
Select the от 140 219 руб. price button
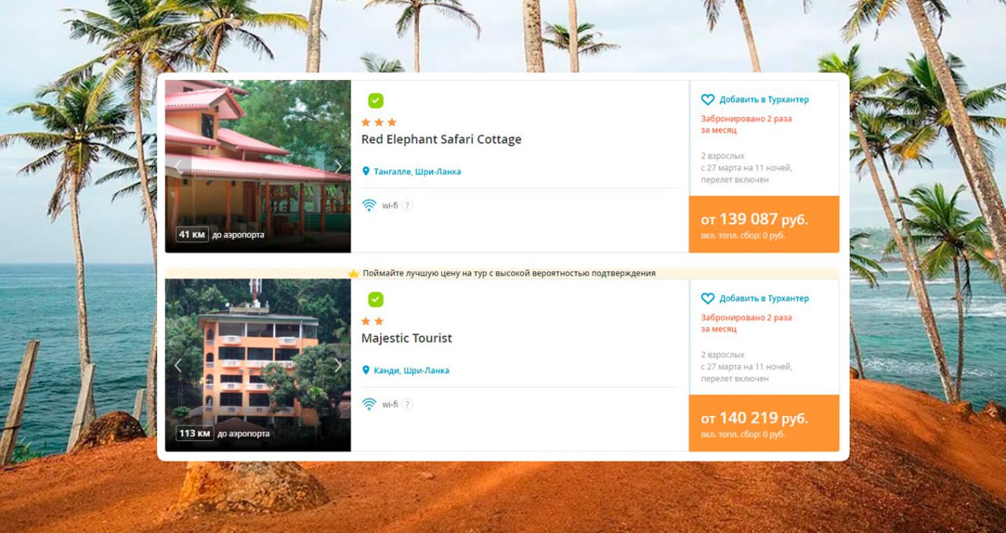(x=764, y=423)
